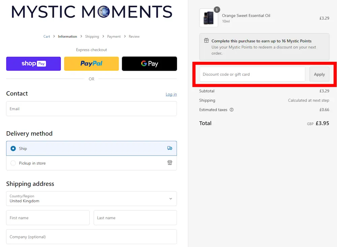The width and height of the screenshot is (337, 247).
Task: Pay with PayPal express checkout
Action: [x=91, y=64]
